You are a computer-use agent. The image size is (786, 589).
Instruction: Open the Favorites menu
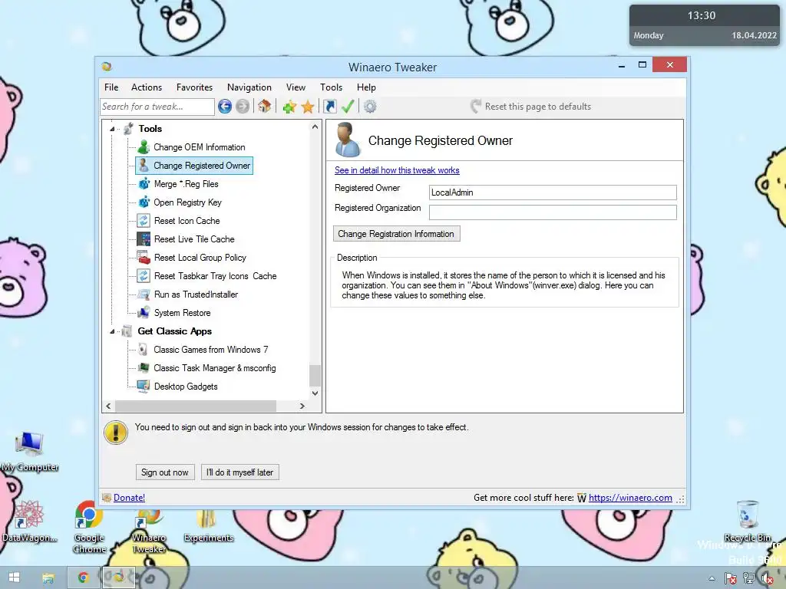[x=194, y=87]
